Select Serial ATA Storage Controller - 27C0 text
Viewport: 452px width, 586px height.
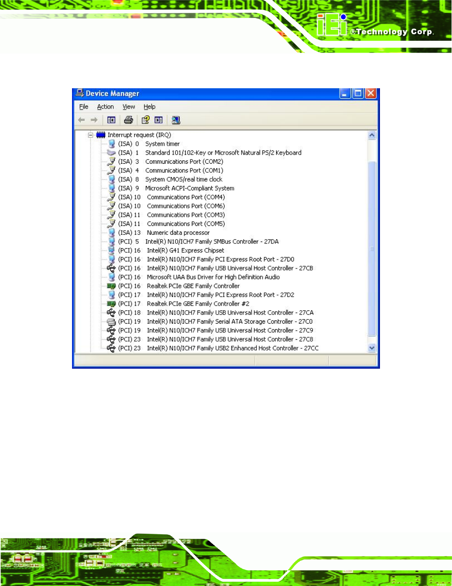(230, 322)
